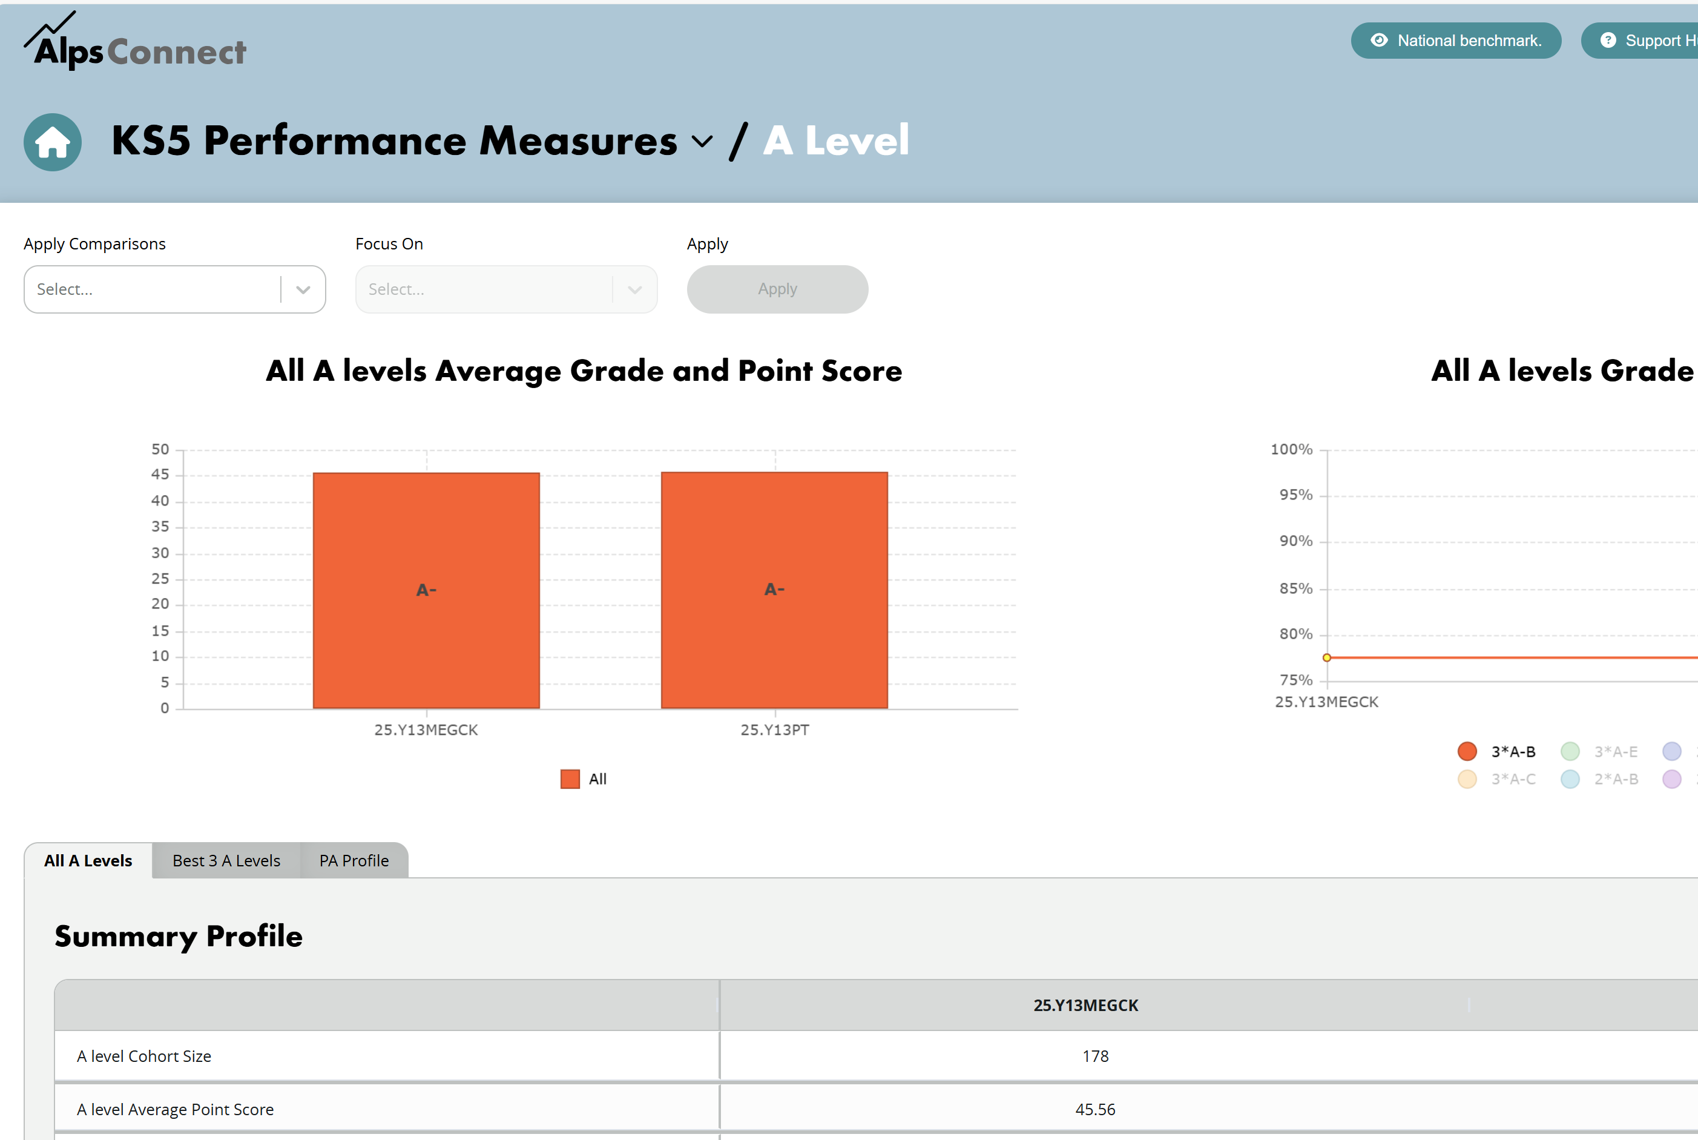Open the Focus On select box
This screenshot has height=1140, width=1698.
coord(506,289)
